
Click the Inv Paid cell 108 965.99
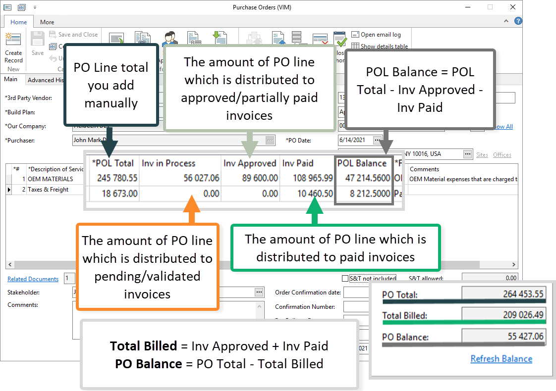tap(307, 178)
